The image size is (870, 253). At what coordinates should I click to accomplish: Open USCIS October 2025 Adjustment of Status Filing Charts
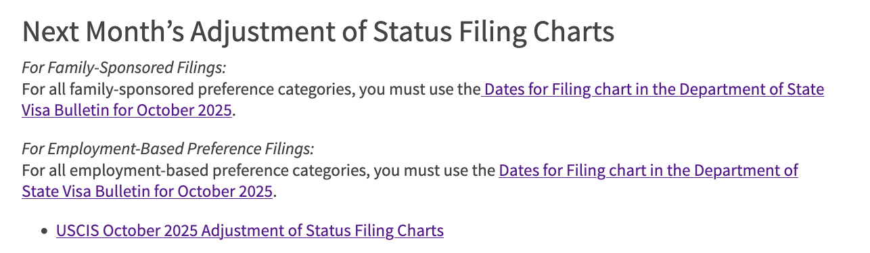click(250, 231)
